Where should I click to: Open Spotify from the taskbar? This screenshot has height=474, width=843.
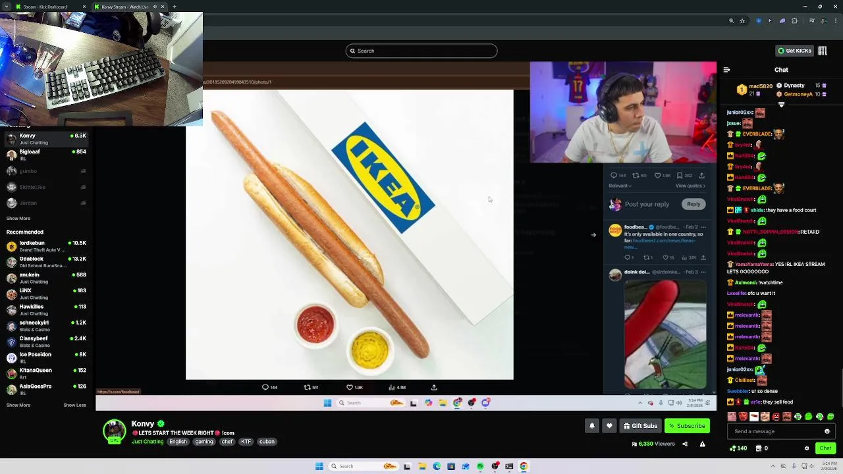tap(480, 466)
